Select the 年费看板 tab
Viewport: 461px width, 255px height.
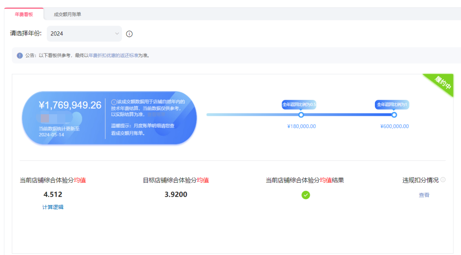point(24,14)
